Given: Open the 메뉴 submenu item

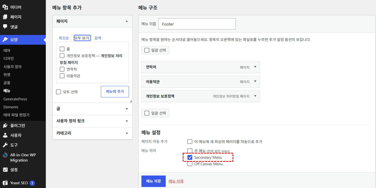Looking at the screenshot, I should click(x=7, y=91).
